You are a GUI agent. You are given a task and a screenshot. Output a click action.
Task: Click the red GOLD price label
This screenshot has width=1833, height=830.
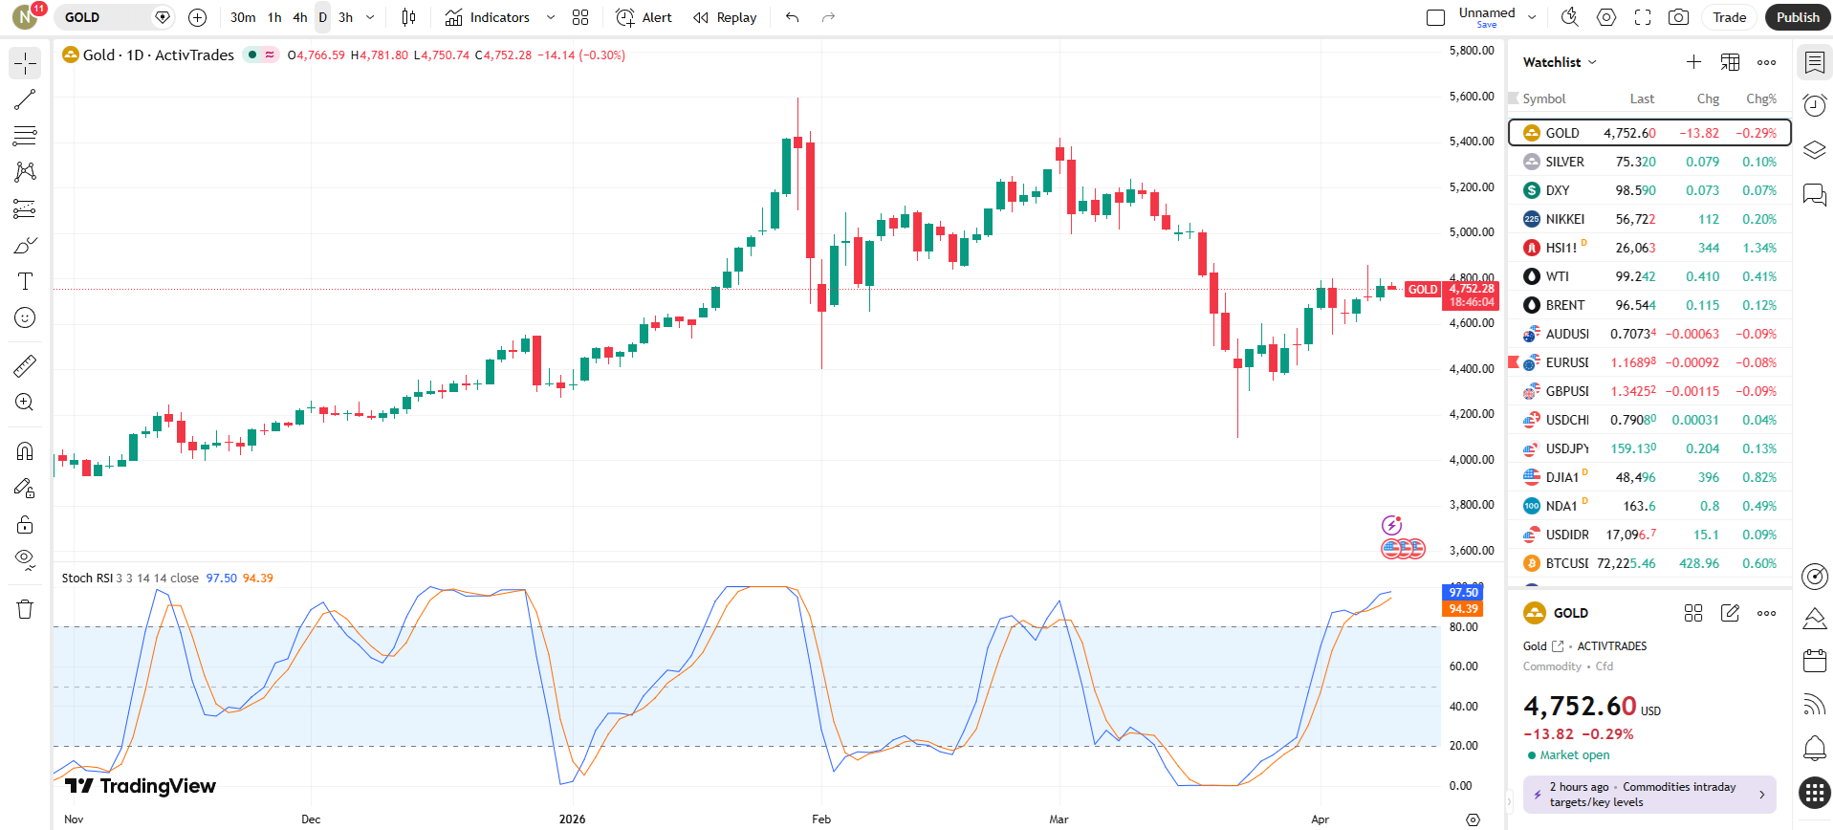click(x=1422, y=290)
